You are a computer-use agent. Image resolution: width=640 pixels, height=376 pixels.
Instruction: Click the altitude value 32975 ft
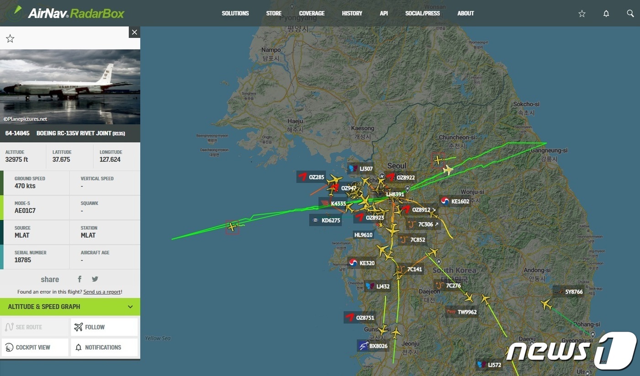pyautogui.click(x=17, y=159)
